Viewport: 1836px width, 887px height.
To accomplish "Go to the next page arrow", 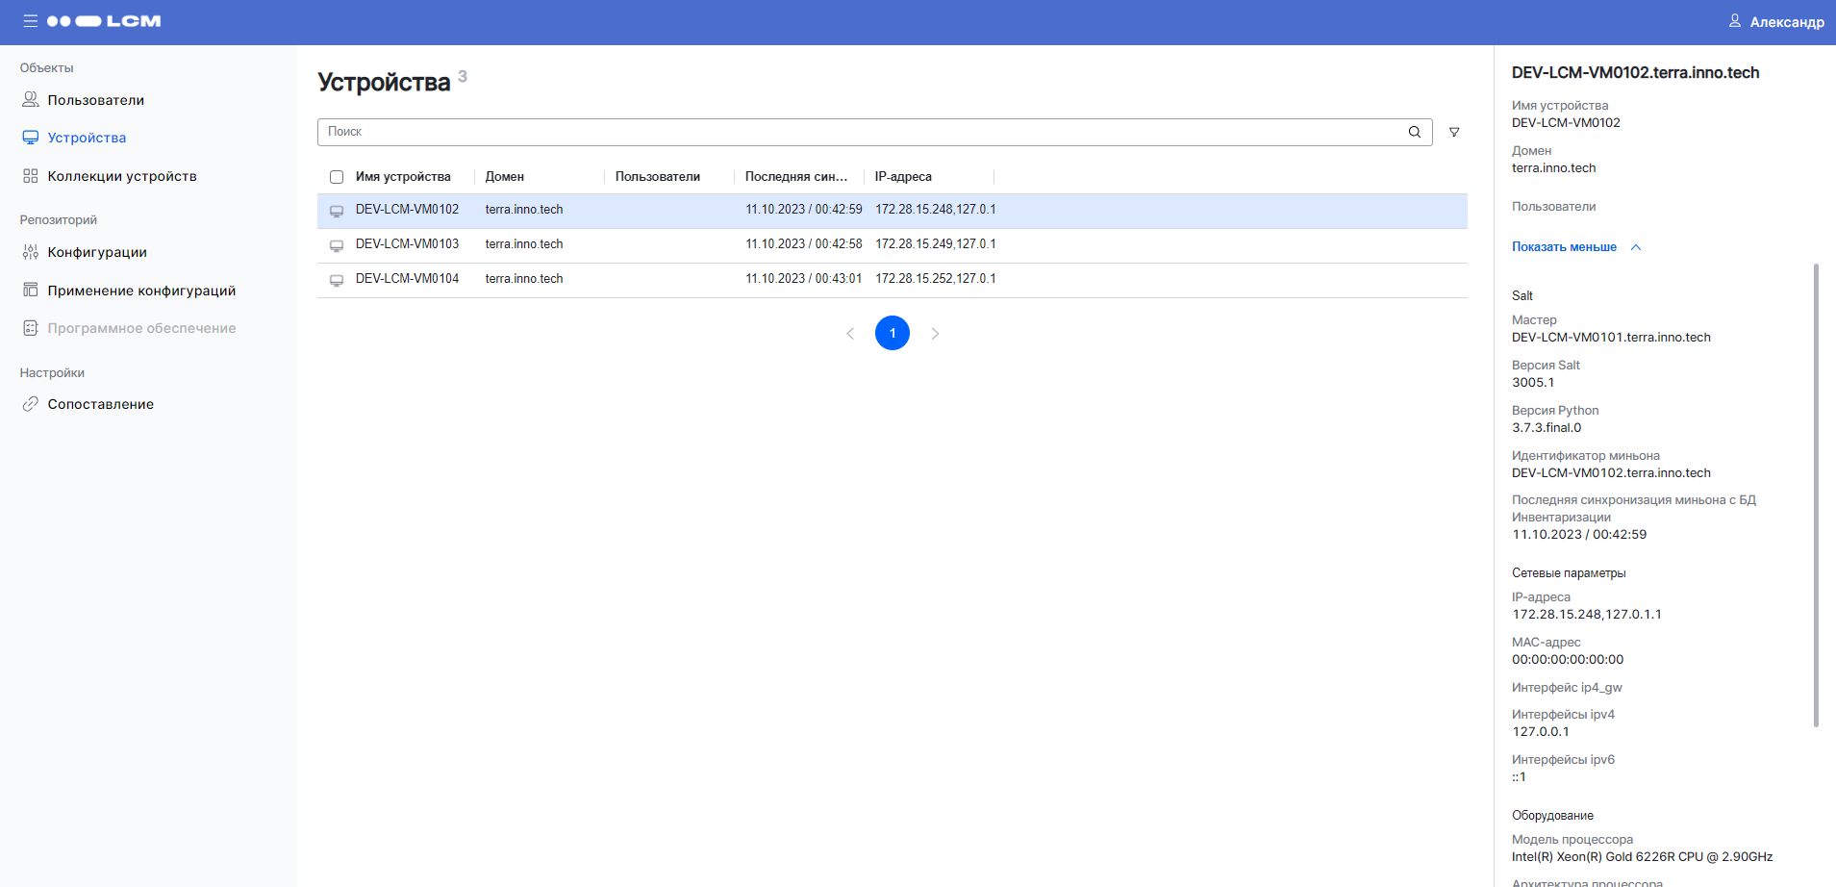I will pos(935,334).
